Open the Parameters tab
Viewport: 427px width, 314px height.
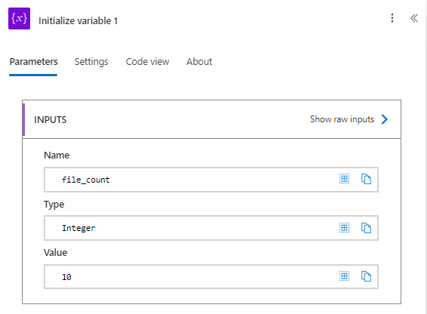point(33,62)
